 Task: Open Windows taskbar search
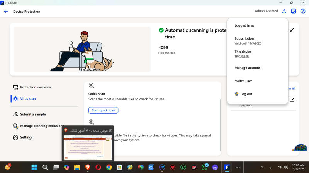click(45, 167)
